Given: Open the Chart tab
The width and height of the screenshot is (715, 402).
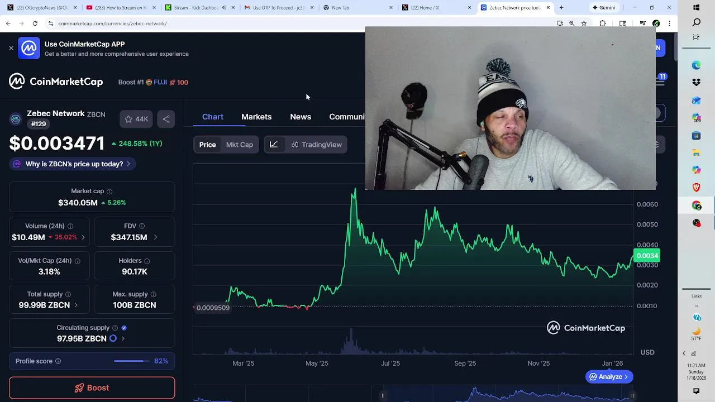Looking at the screenshot, I should (213, 117).
